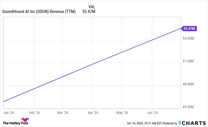Click the Motley Fool jester hat icon
The height and width of the screenshot is (127, 208).
[x=25, y=120]
